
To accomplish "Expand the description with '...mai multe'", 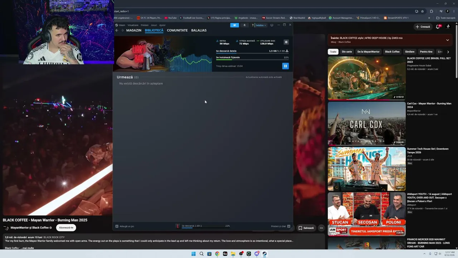I will [27, 248].
